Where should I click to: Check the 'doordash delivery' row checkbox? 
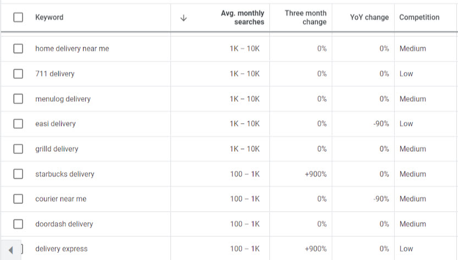pos(18,224)
